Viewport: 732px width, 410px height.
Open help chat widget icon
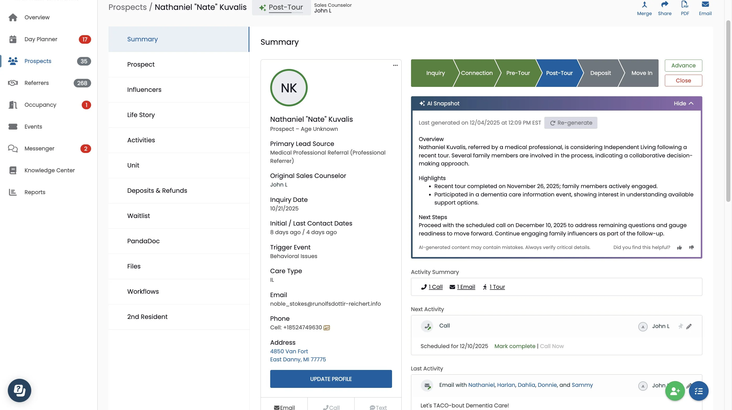pos(19,390)
